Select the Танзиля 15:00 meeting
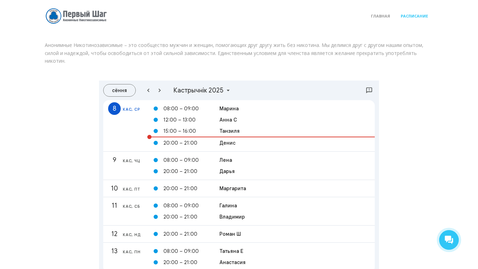 click(229, 131)
